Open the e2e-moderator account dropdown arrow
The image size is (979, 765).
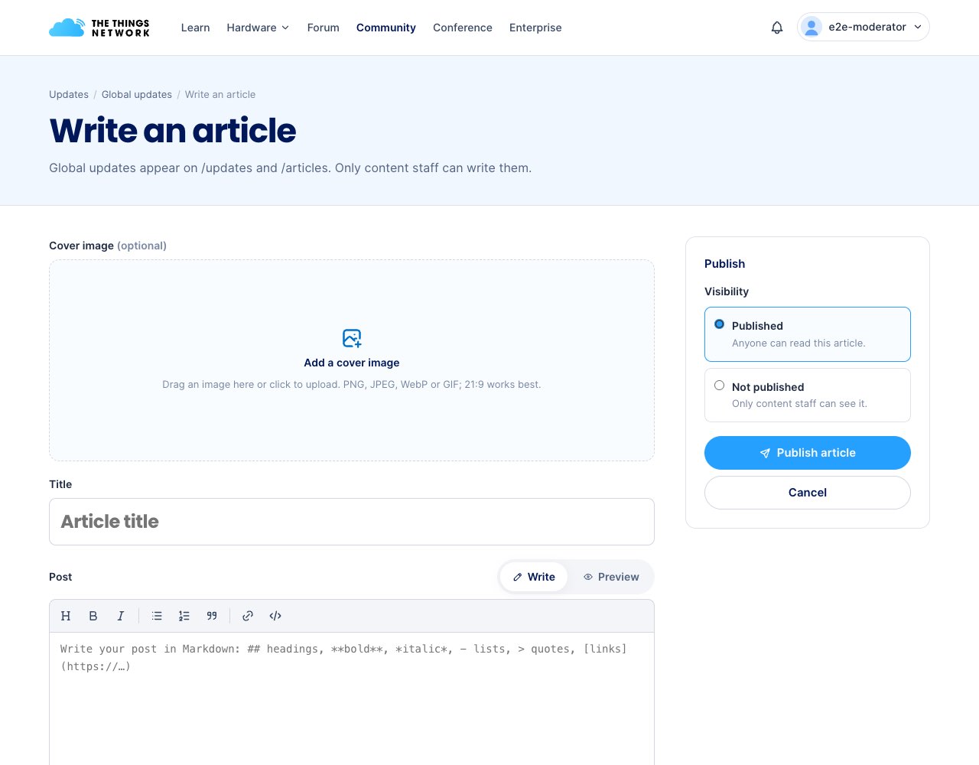(x=918, y=27)
